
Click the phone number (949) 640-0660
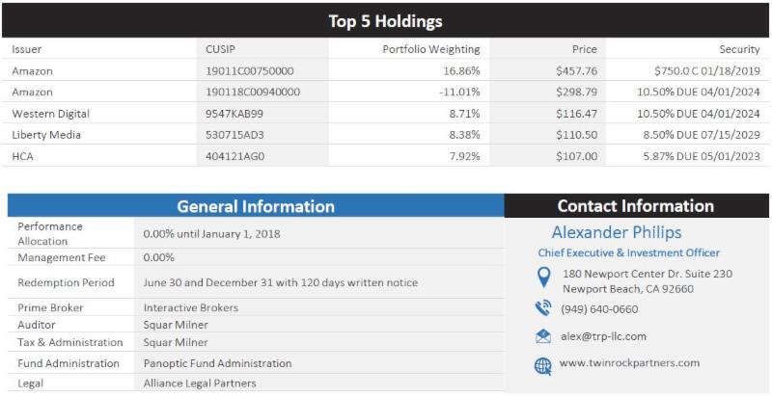[x=599, y=309]
